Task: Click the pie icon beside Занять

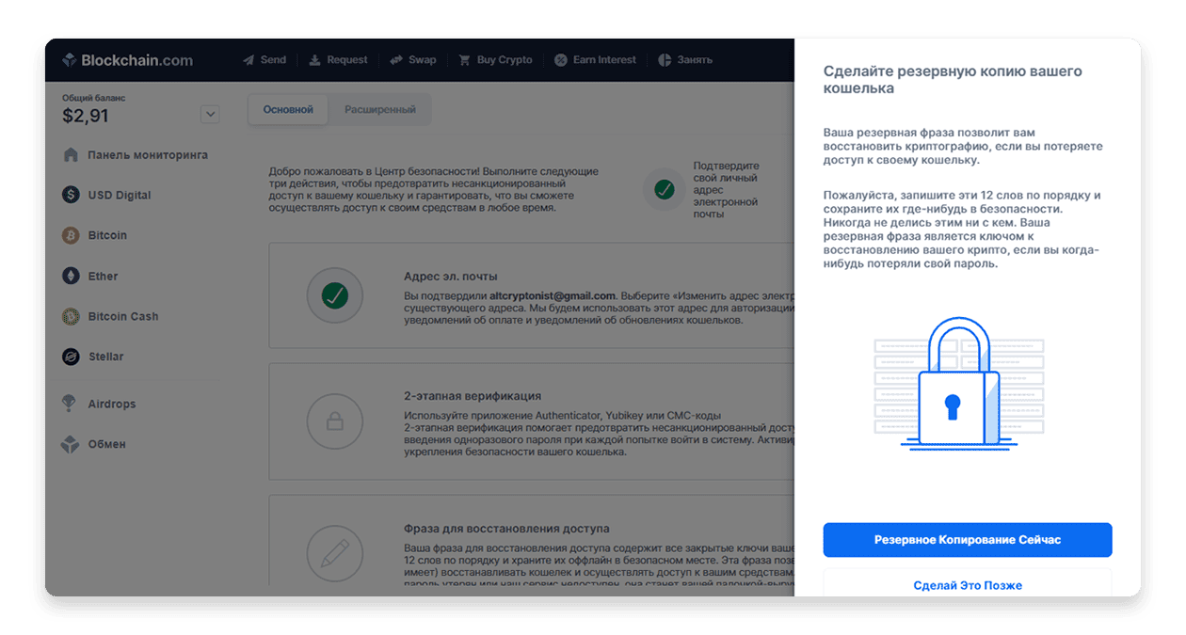Action: pyautogui.click(x=665, y=60)
